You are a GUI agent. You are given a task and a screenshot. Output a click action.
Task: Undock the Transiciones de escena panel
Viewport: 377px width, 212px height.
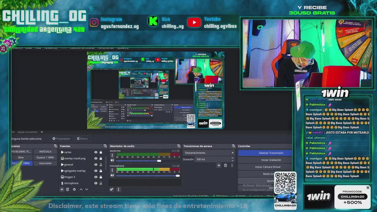233,146
